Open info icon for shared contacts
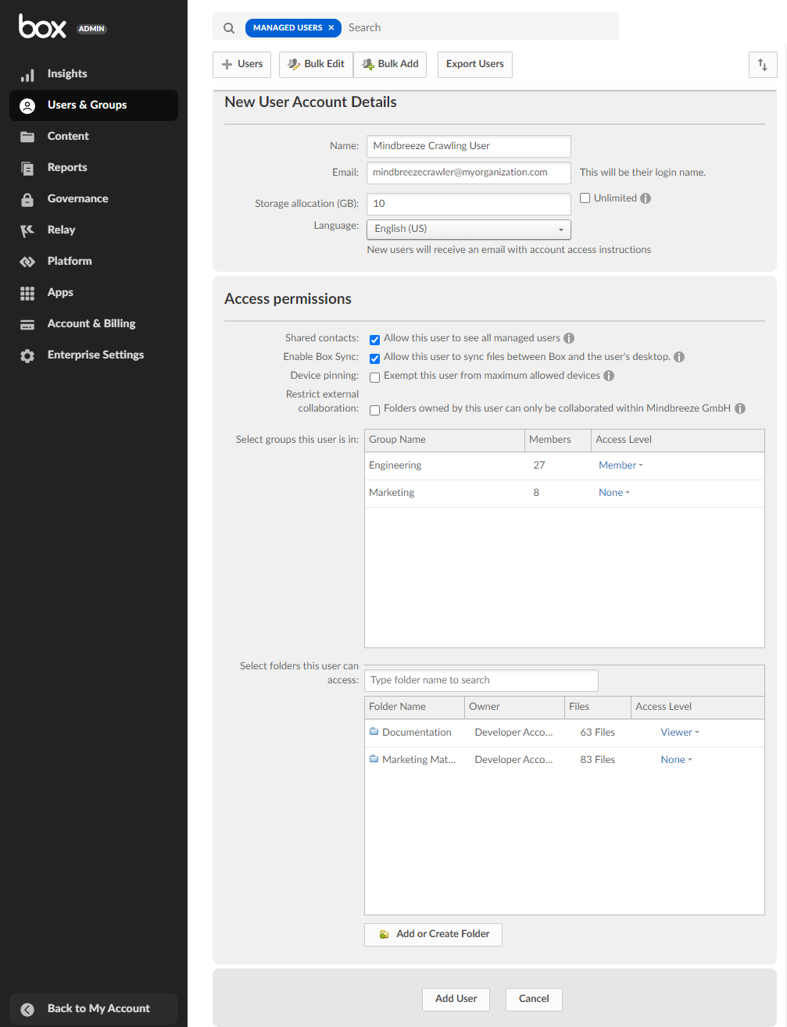787x1027 pixels. (x=569, y=338)
